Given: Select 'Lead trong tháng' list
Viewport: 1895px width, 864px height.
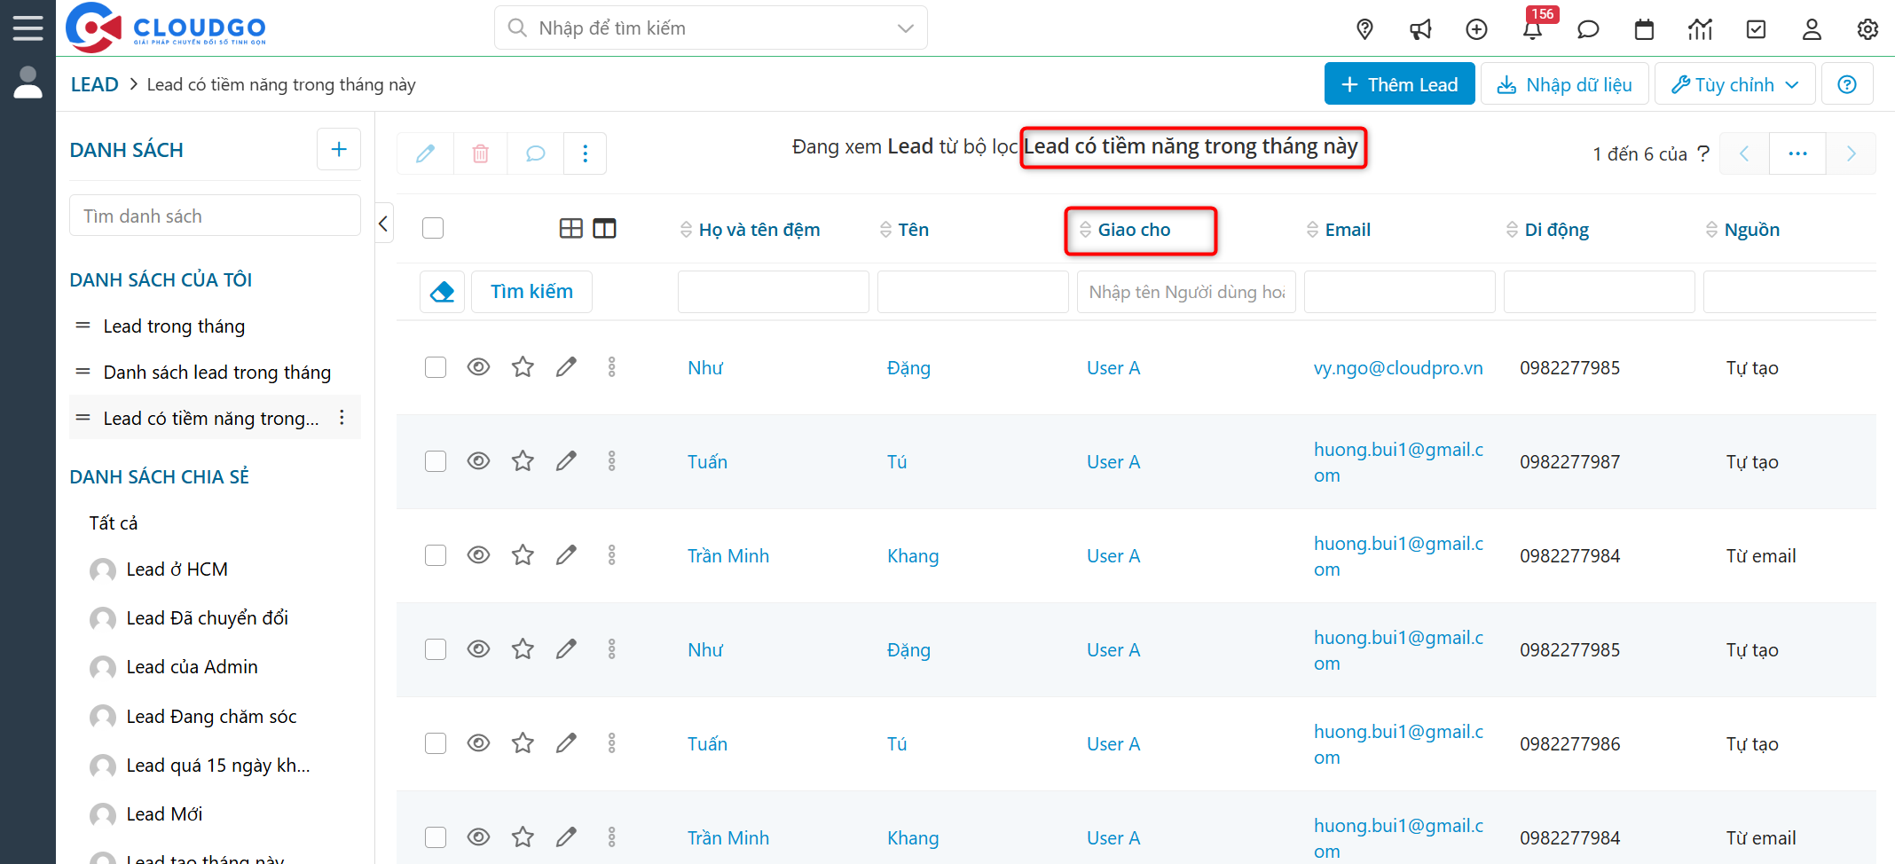Looking at the screenshot, I should [x=174, y=326].
